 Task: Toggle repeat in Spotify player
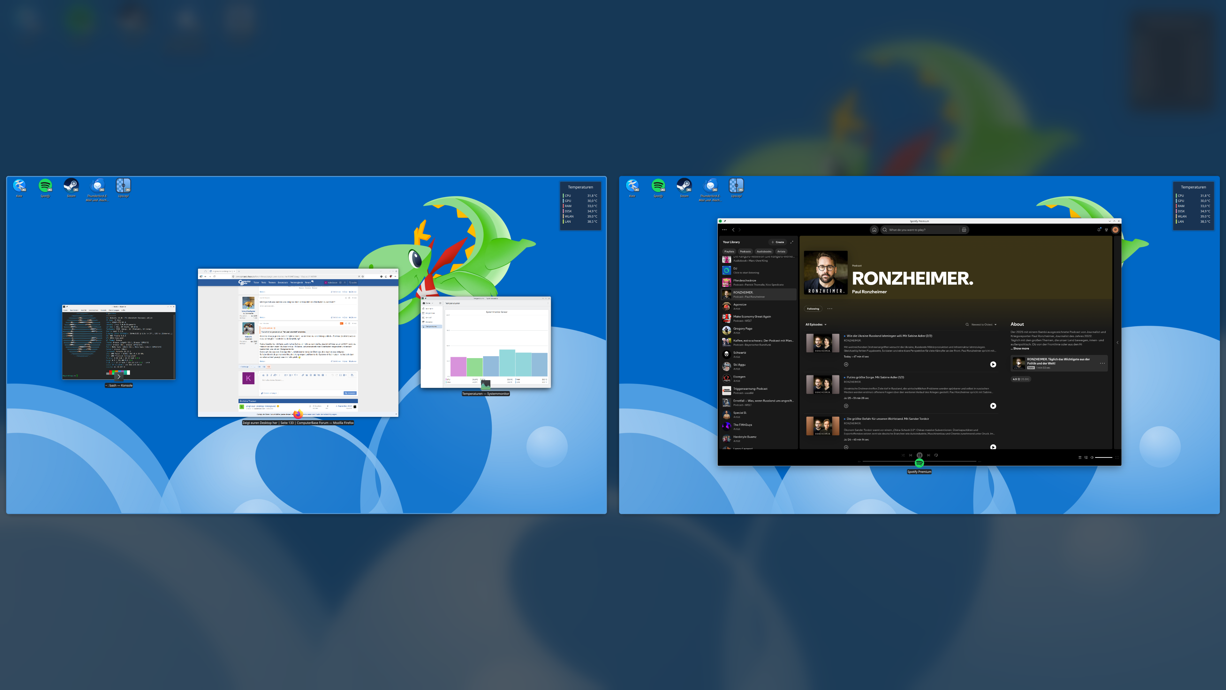pos(936,455)
